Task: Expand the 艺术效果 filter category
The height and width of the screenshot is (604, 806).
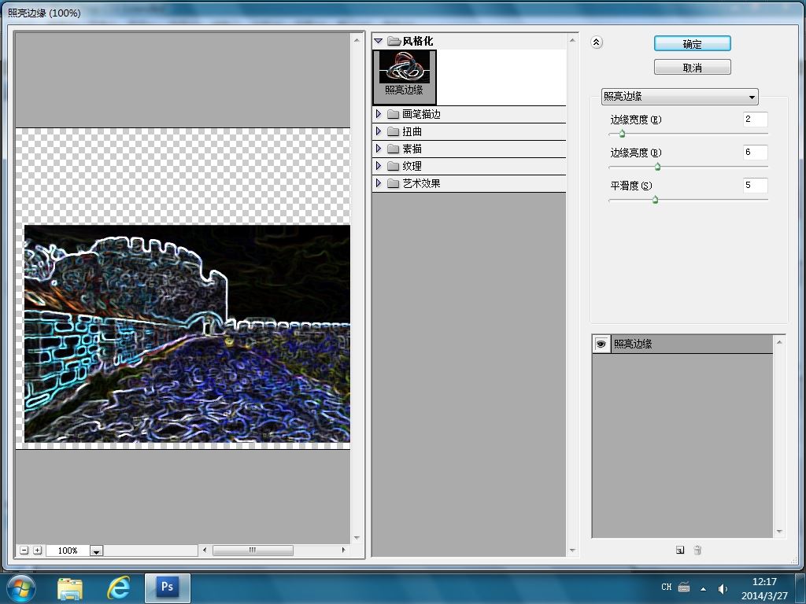Action: 379,182
